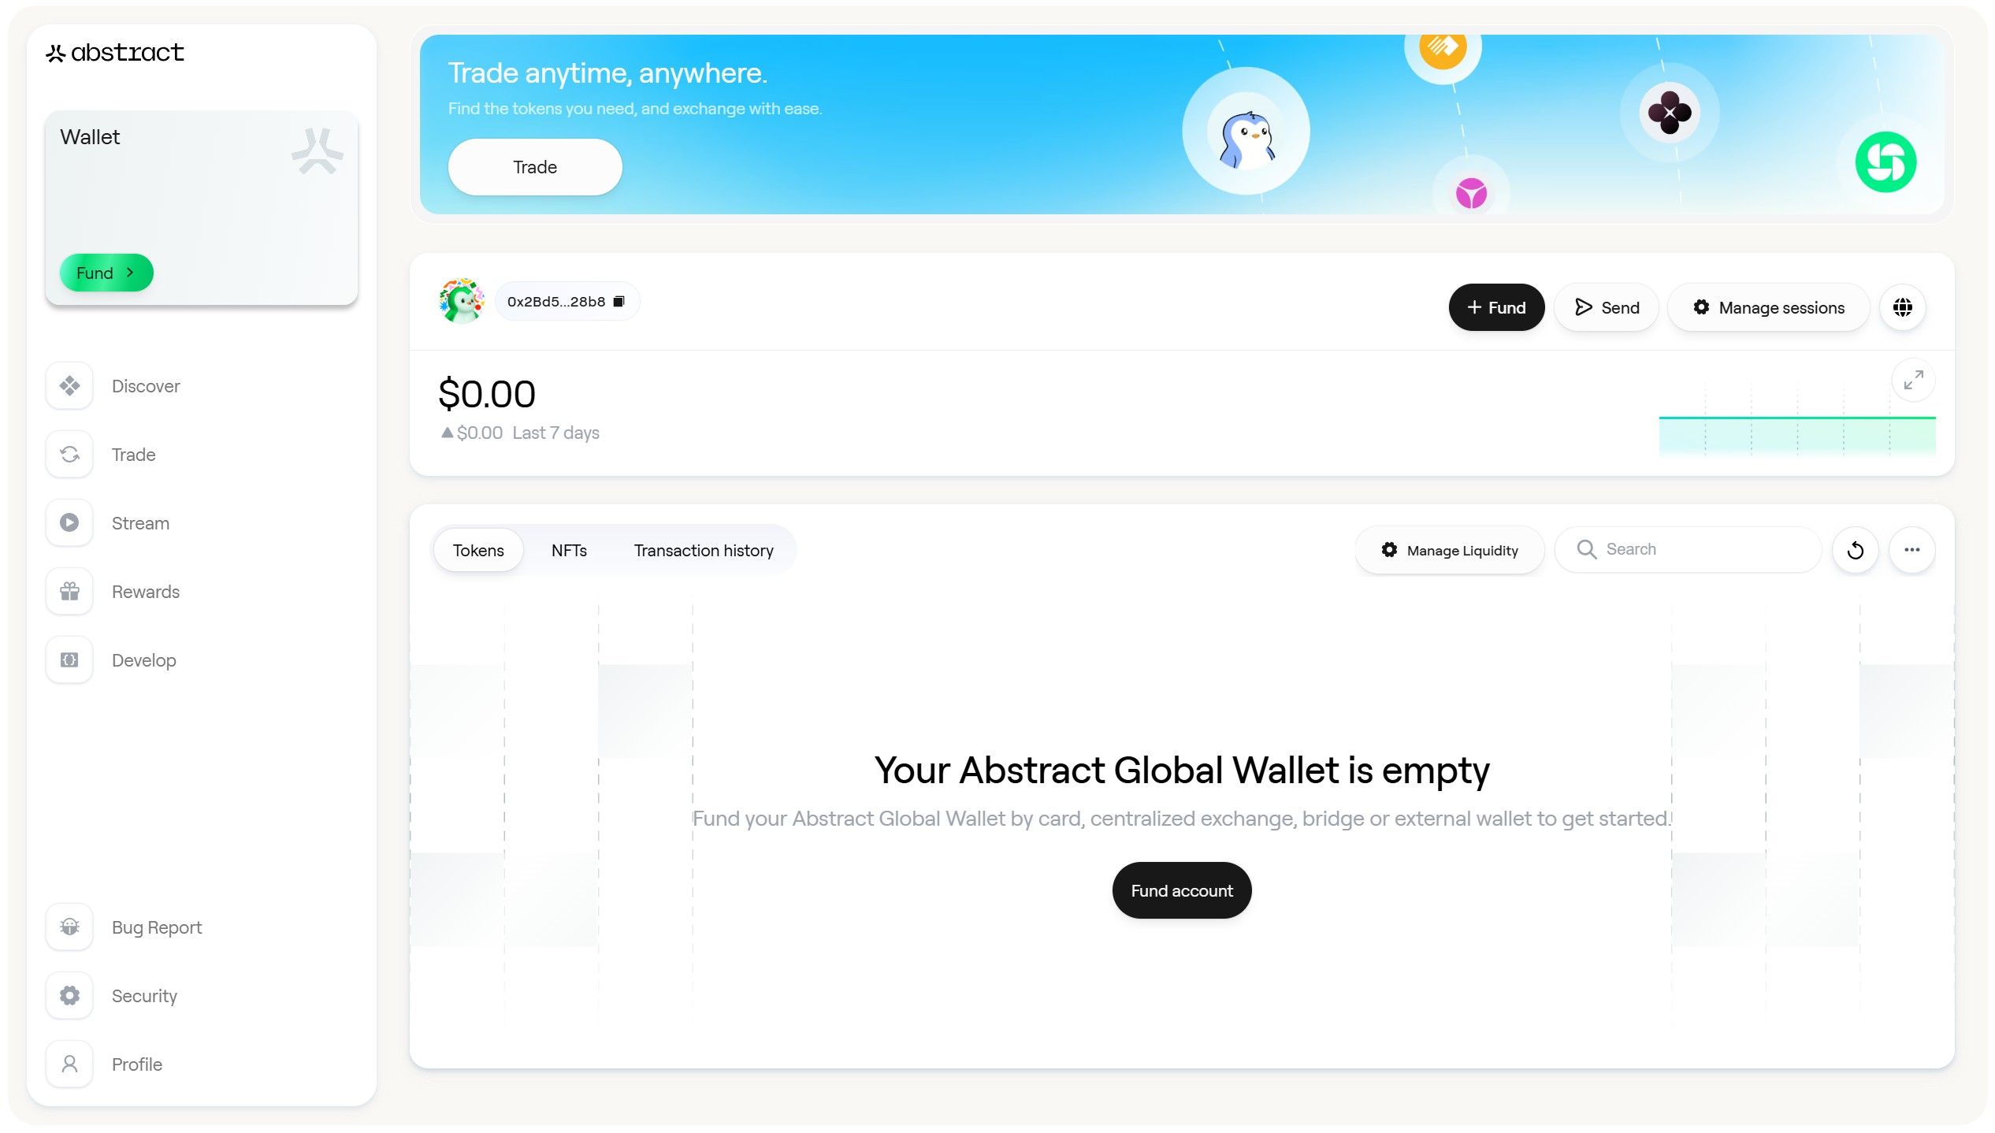Open the three-dots more options menu

[1911, 550]
